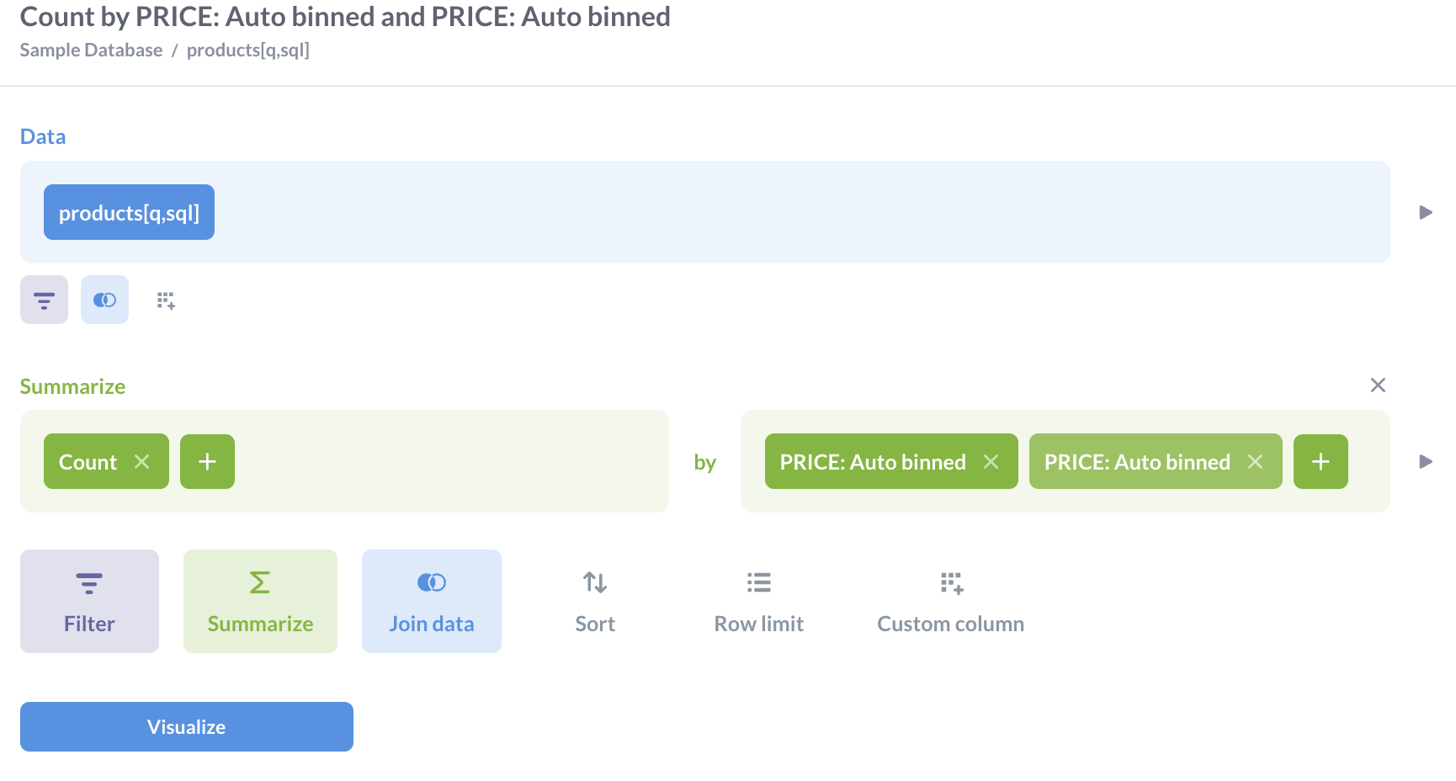Add another grouping column with the plus button

click(1320, 461)
